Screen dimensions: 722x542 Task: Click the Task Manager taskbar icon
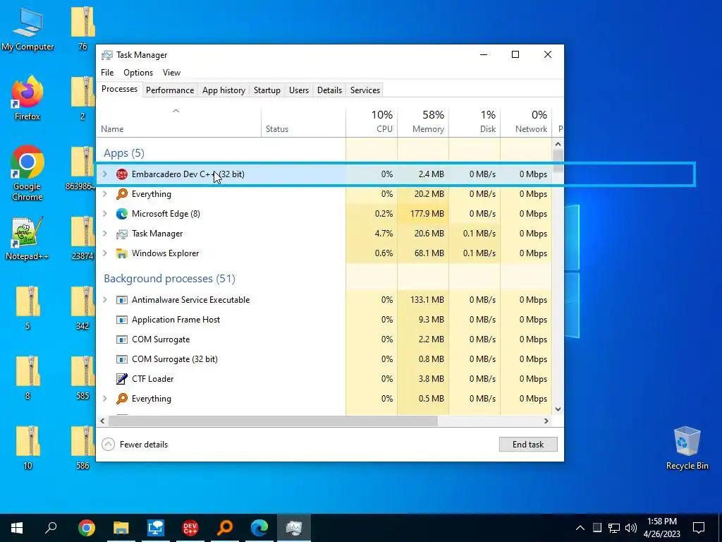point(294,528)
